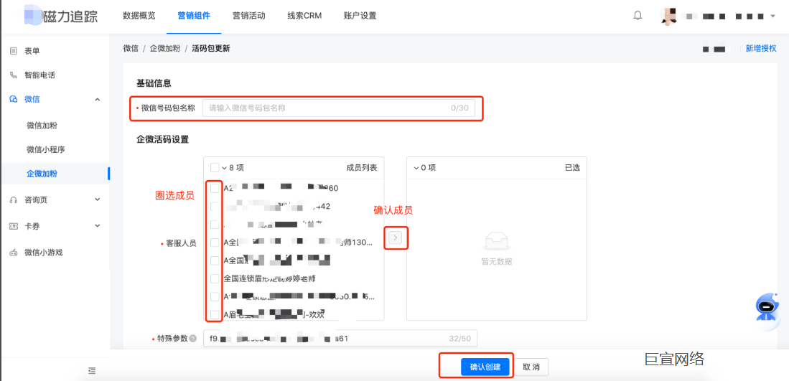Check the member ending in 442

click(215, 206)
